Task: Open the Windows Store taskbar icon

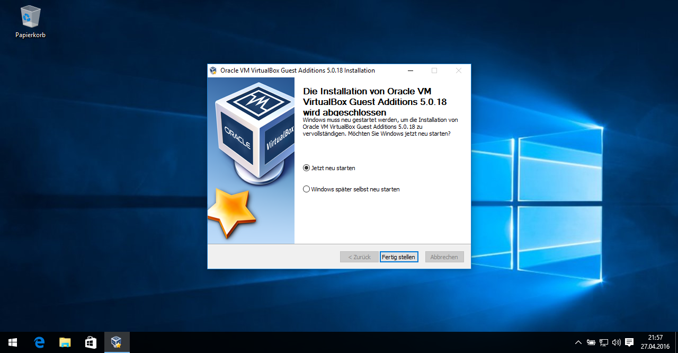Action: point(91,342)
